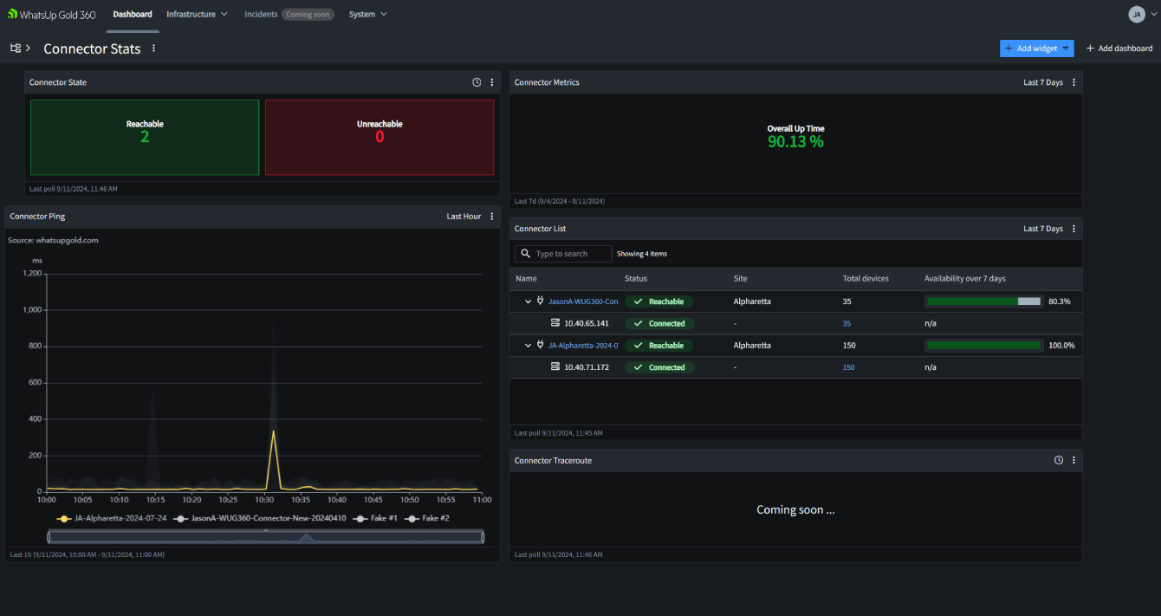Viewport: 1161px width, 616px height.
Task: Change Connector Ping Last Hour range
Action: tap(464, 217)
